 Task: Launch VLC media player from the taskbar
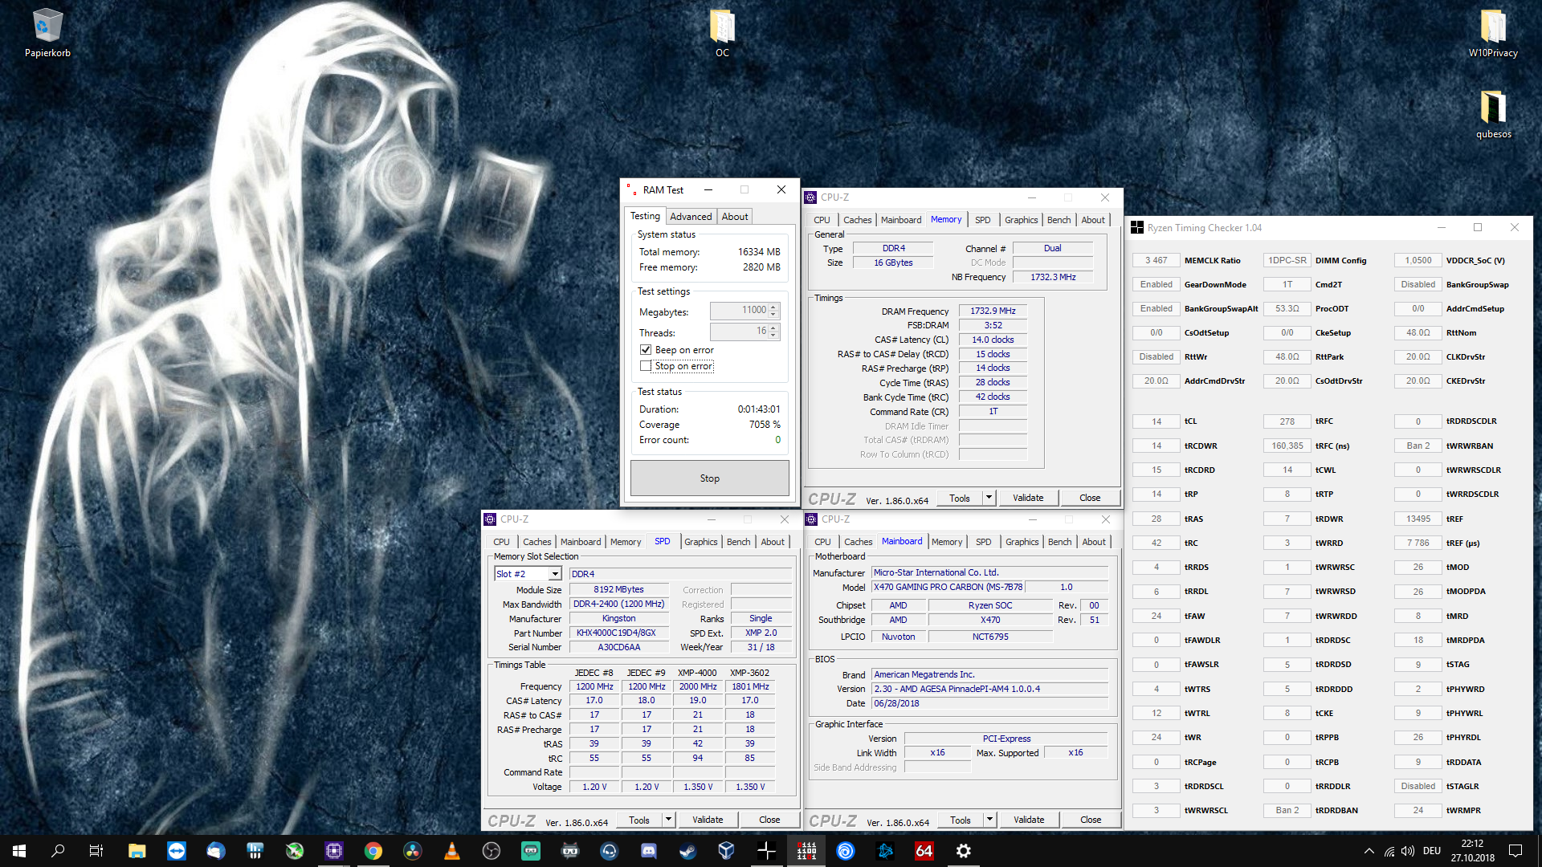(452, 851)
